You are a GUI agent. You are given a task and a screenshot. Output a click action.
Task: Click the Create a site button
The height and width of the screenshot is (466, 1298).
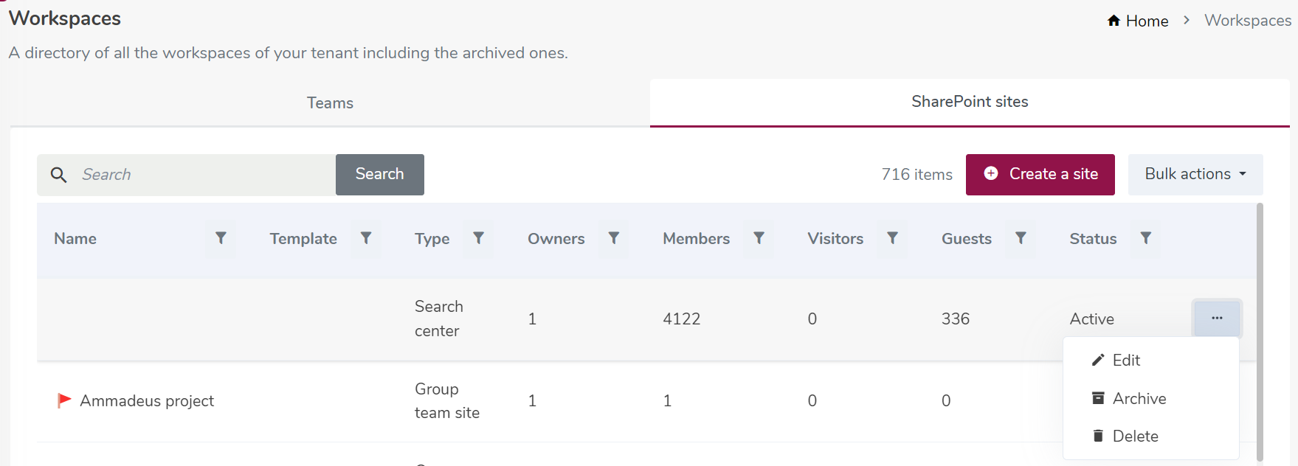[x=1040, y=175]
